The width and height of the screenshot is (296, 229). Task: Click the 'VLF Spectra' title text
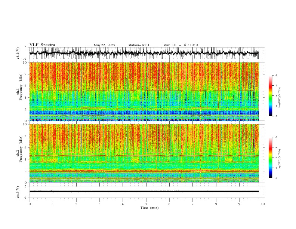42,45
